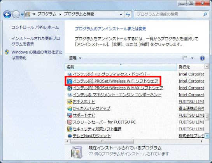The width and height of the screenshot is (212, 163).
Task: Open the 整理 dropdown menu
Action: (75, 58)
